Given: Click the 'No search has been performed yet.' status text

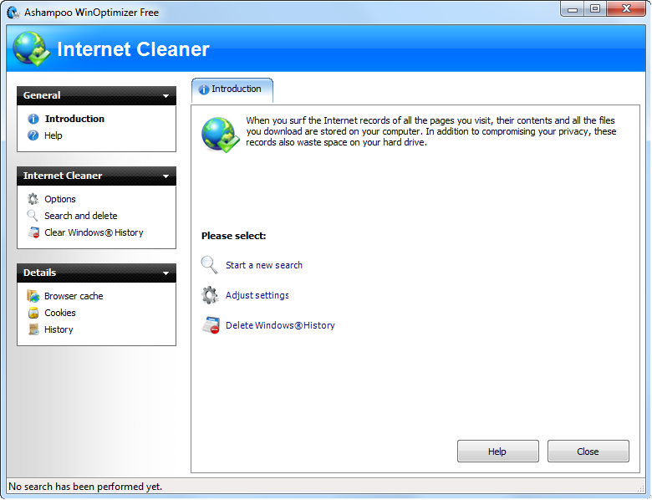Looking at the screenshot, I should click(85, 487).
